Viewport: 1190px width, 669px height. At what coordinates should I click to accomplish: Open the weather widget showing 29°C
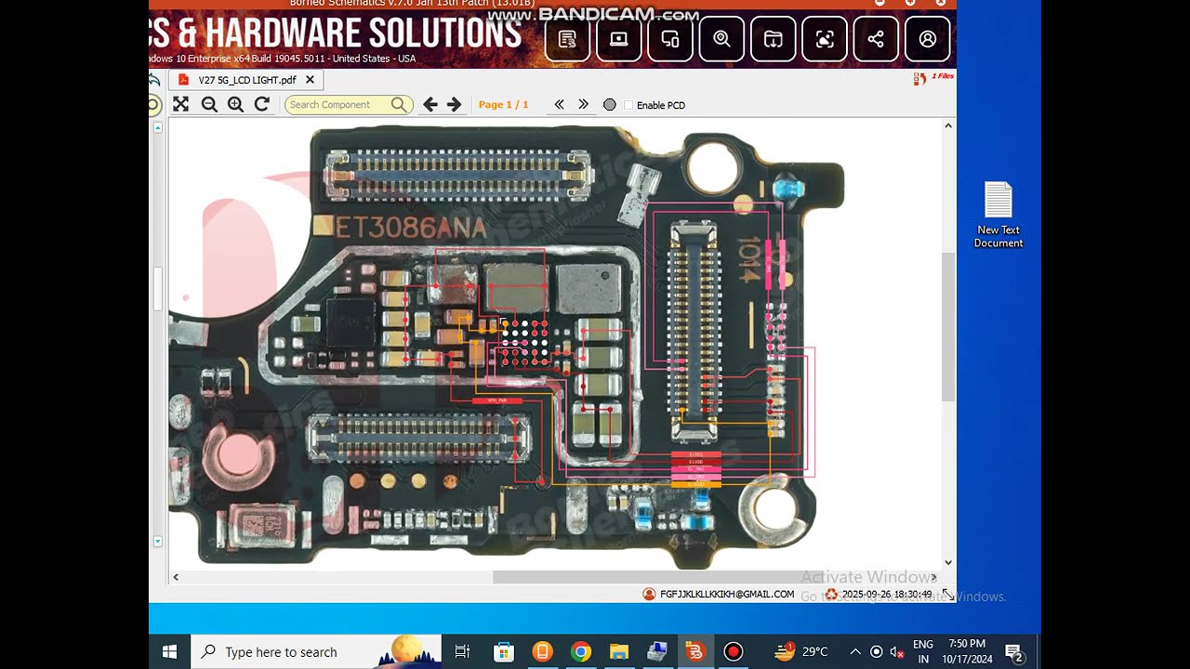801,651
